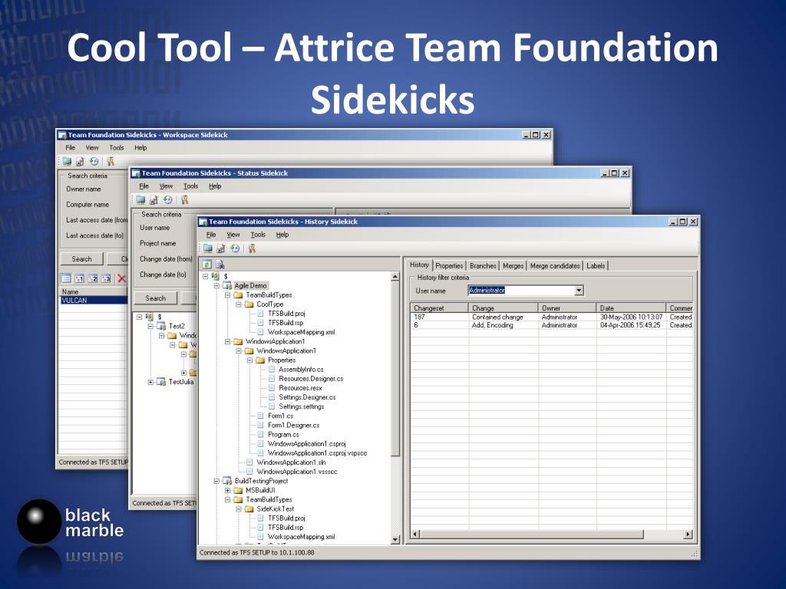
Task: Open the View menu in History Sidekick
Action: pyautogui.click(x=233, y=235)
